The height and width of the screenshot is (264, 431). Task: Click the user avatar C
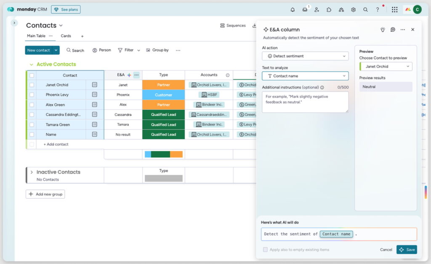tap(417, 10)
